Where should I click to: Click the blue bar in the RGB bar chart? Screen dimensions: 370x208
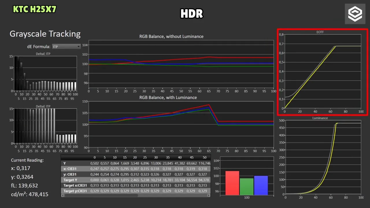pos(261,185)
